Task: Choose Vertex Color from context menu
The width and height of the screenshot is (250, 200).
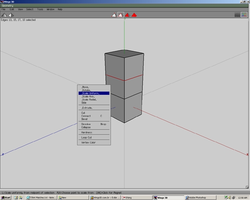Action: [94, 142]
